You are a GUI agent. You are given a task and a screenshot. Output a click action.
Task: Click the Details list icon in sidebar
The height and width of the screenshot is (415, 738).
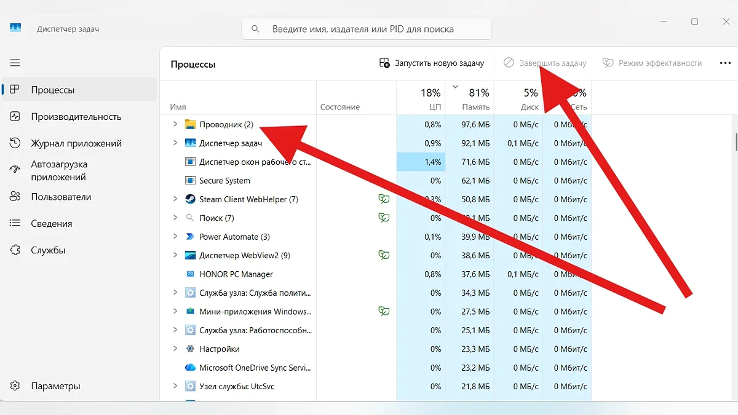coord(15,224)
